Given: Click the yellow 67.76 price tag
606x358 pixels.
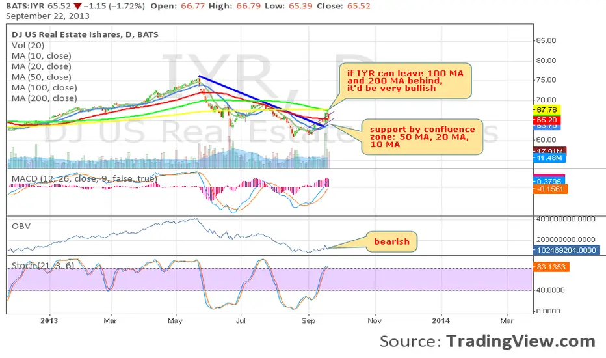Looking at the screenshot, I should pos(547,110).
